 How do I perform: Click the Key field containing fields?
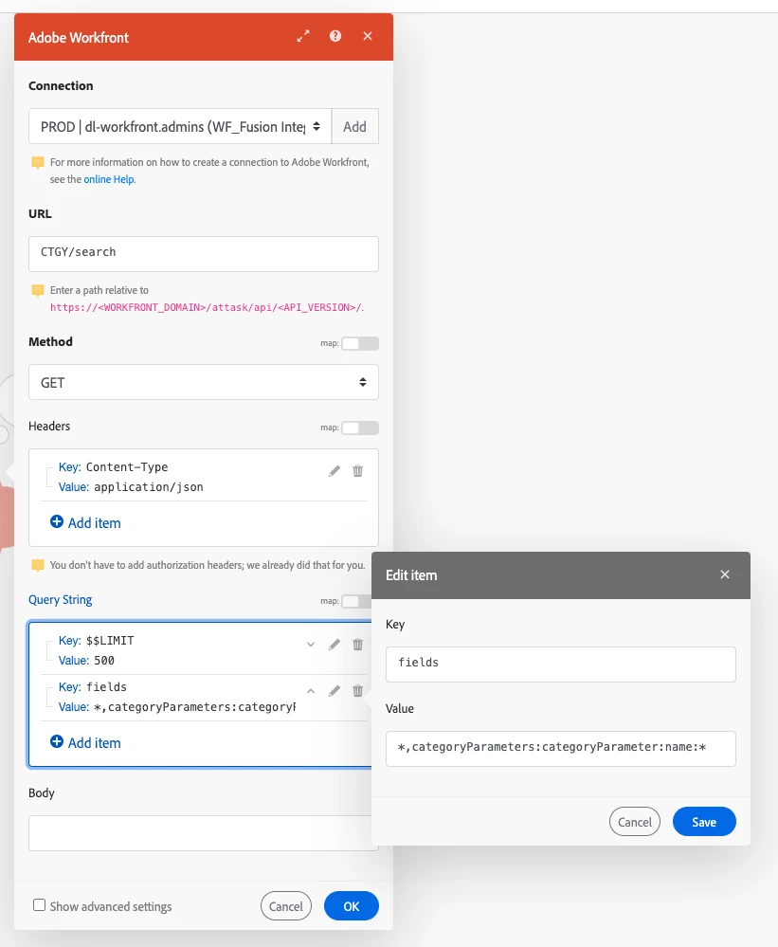561,665
